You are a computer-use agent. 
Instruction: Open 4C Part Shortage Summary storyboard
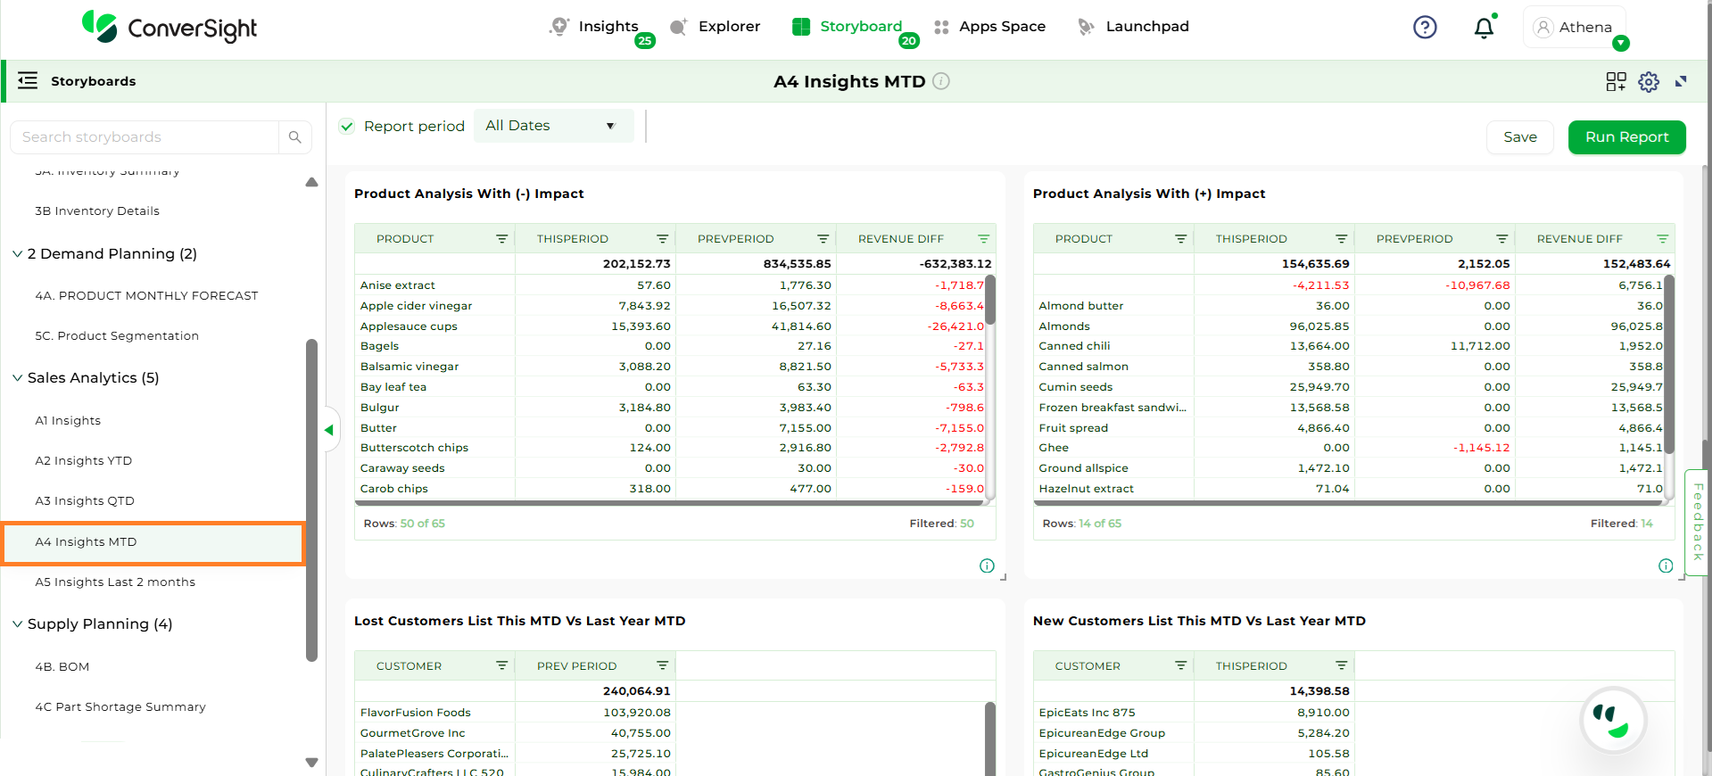[x=120, y=707]
